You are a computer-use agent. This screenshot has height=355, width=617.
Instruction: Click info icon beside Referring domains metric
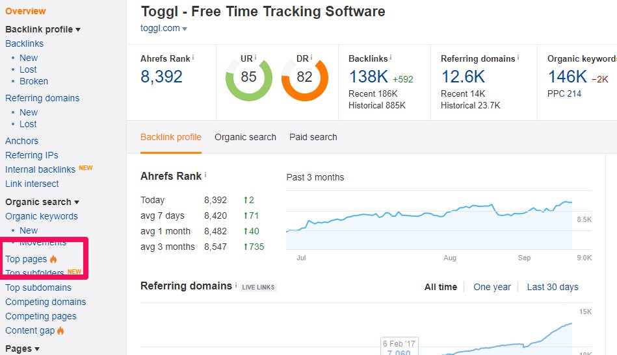pos(518,58)
